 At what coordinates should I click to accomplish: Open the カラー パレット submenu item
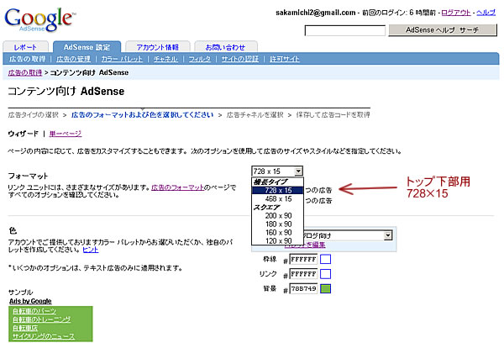click(x=123, y=61)
